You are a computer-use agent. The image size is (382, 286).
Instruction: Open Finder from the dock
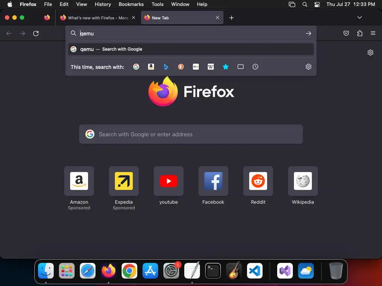point(46,271)
